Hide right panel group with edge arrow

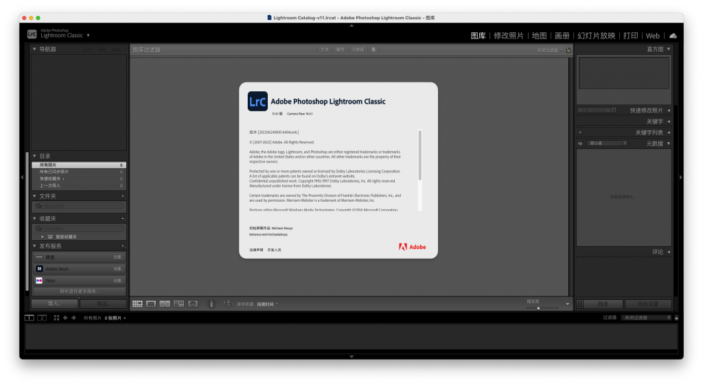680,178
